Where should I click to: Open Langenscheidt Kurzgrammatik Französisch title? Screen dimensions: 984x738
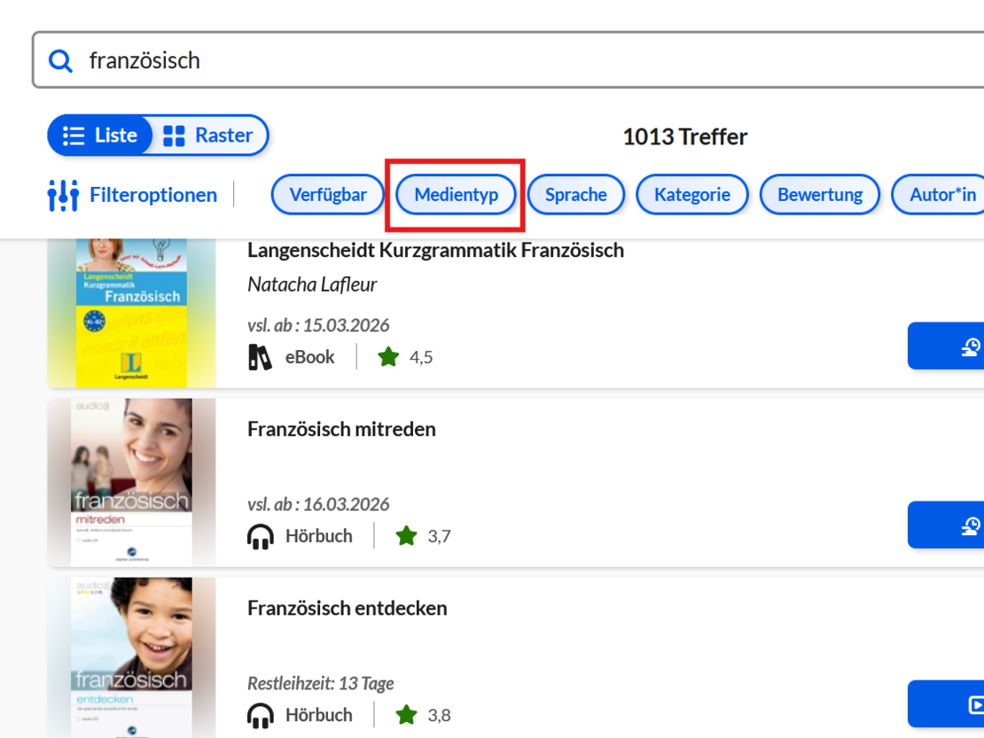[x=435, y=251]
